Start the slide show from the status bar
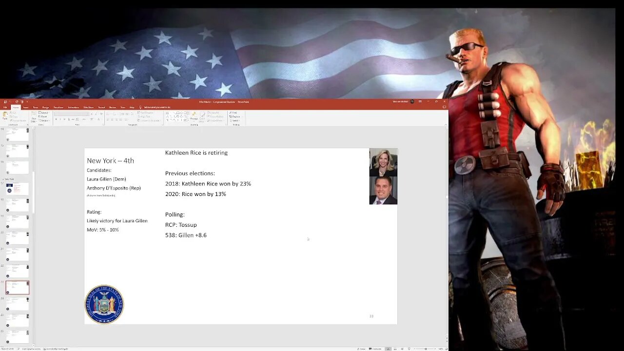Screen dimensions: 624x351 point(409,349)
